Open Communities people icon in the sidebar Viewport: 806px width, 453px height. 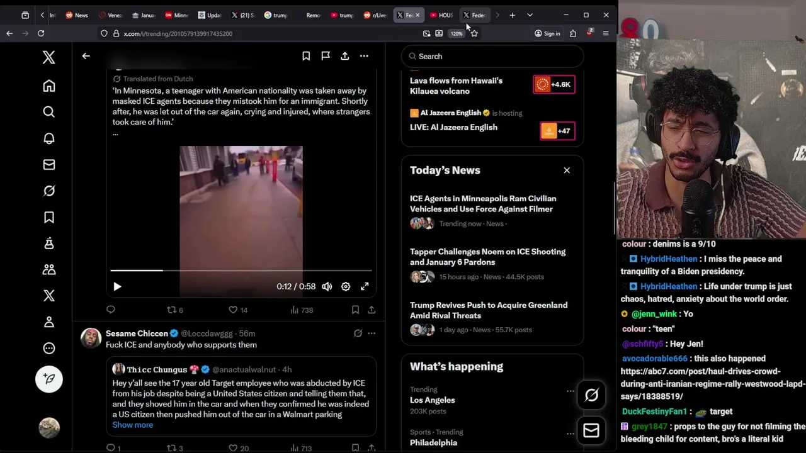[49, 269]
